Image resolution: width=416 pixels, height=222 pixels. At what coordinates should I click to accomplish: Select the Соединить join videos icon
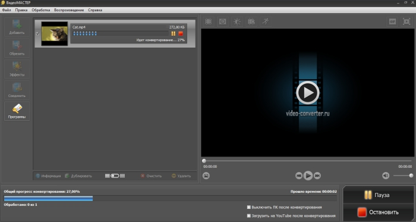17,90
